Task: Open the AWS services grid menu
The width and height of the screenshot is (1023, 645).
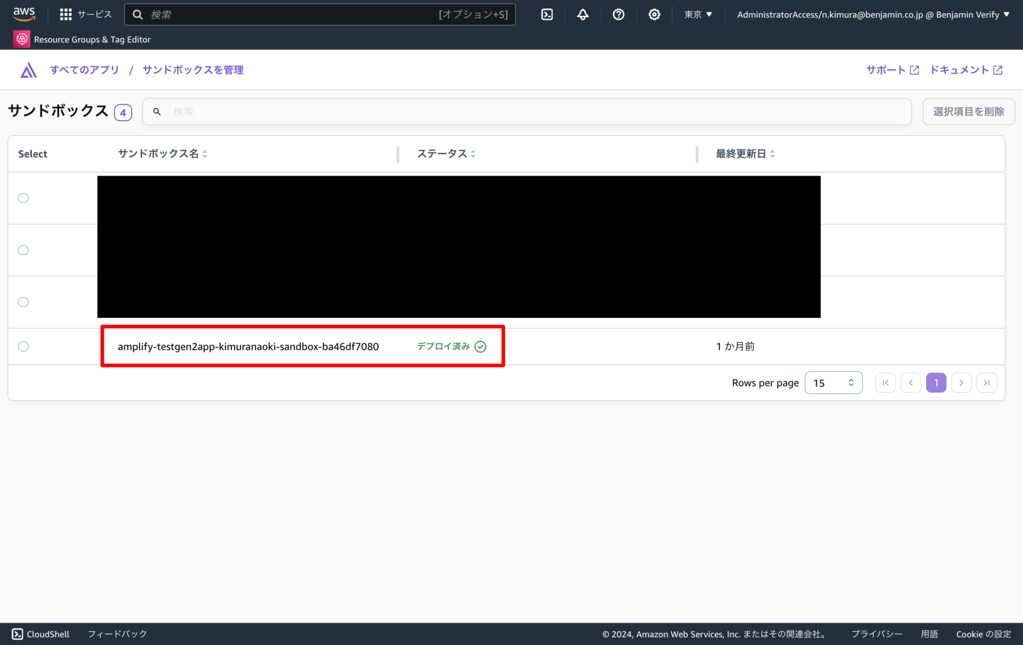Action: point(65,14)
